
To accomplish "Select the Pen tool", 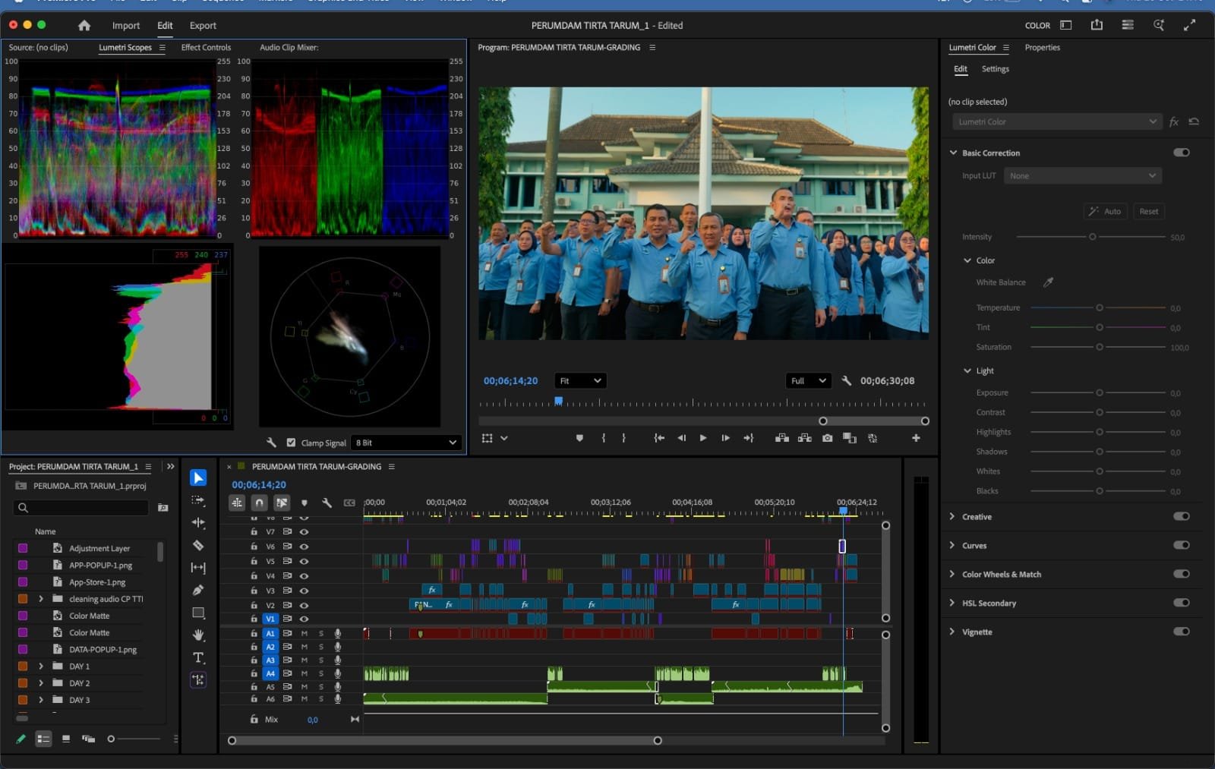I will click(198, 590).
